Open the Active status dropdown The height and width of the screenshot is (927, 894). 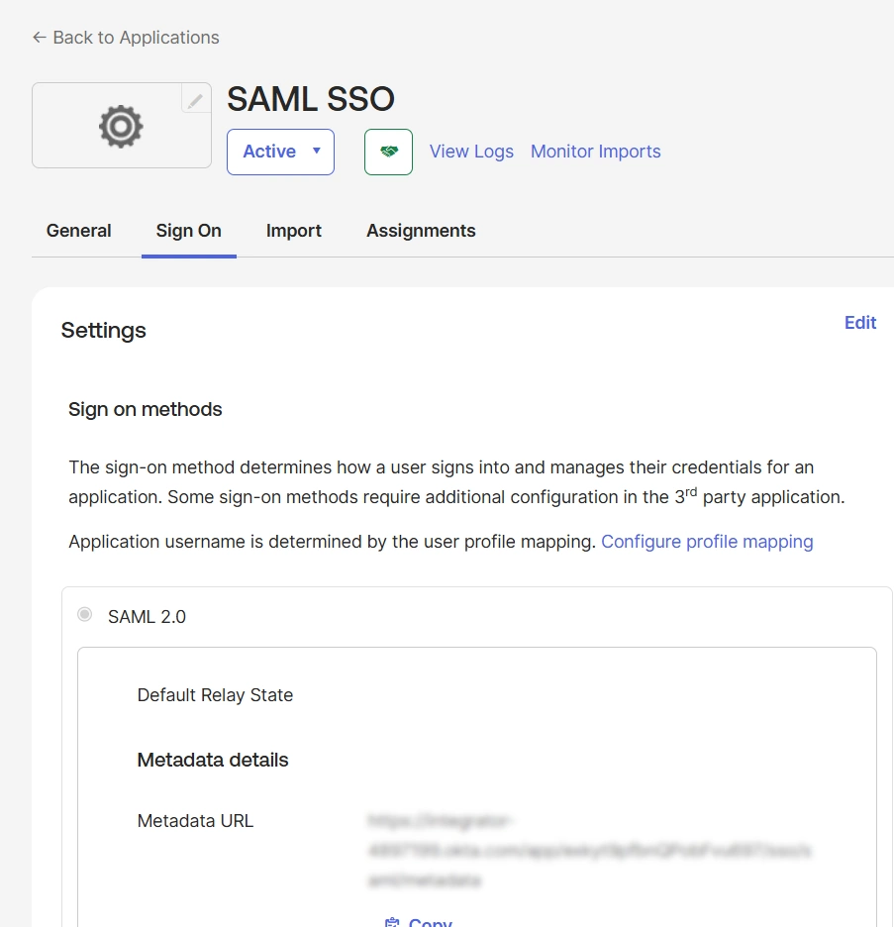pos(280,152)
